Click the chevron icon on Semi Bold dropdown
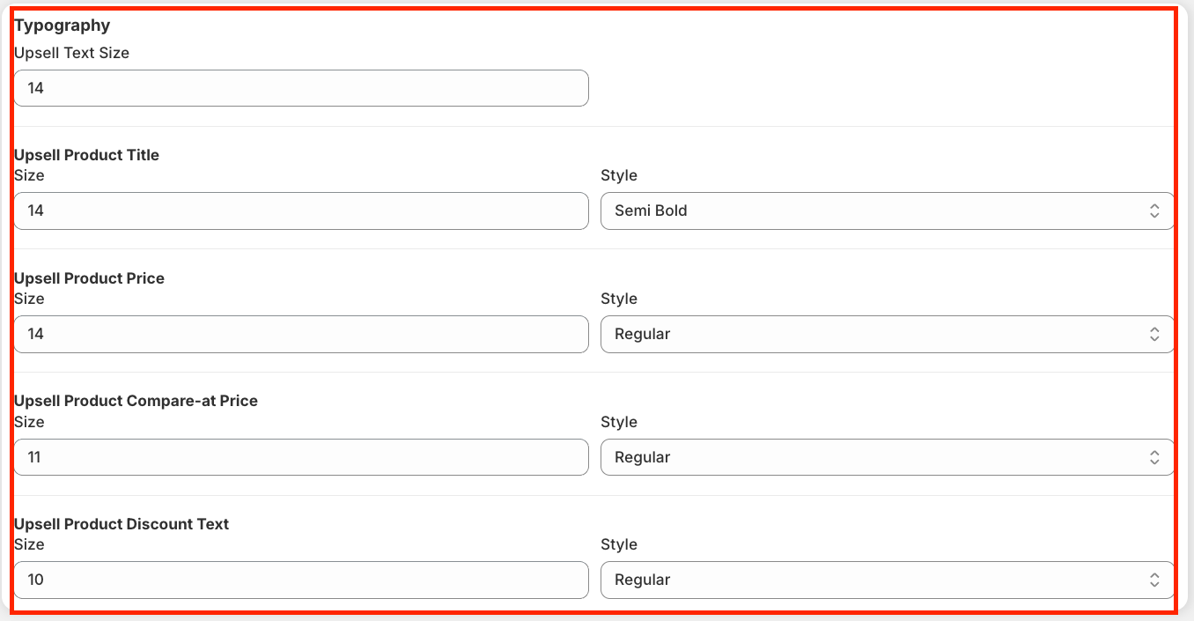This screenshot has height=621, width=1194. pos(1153,211)
